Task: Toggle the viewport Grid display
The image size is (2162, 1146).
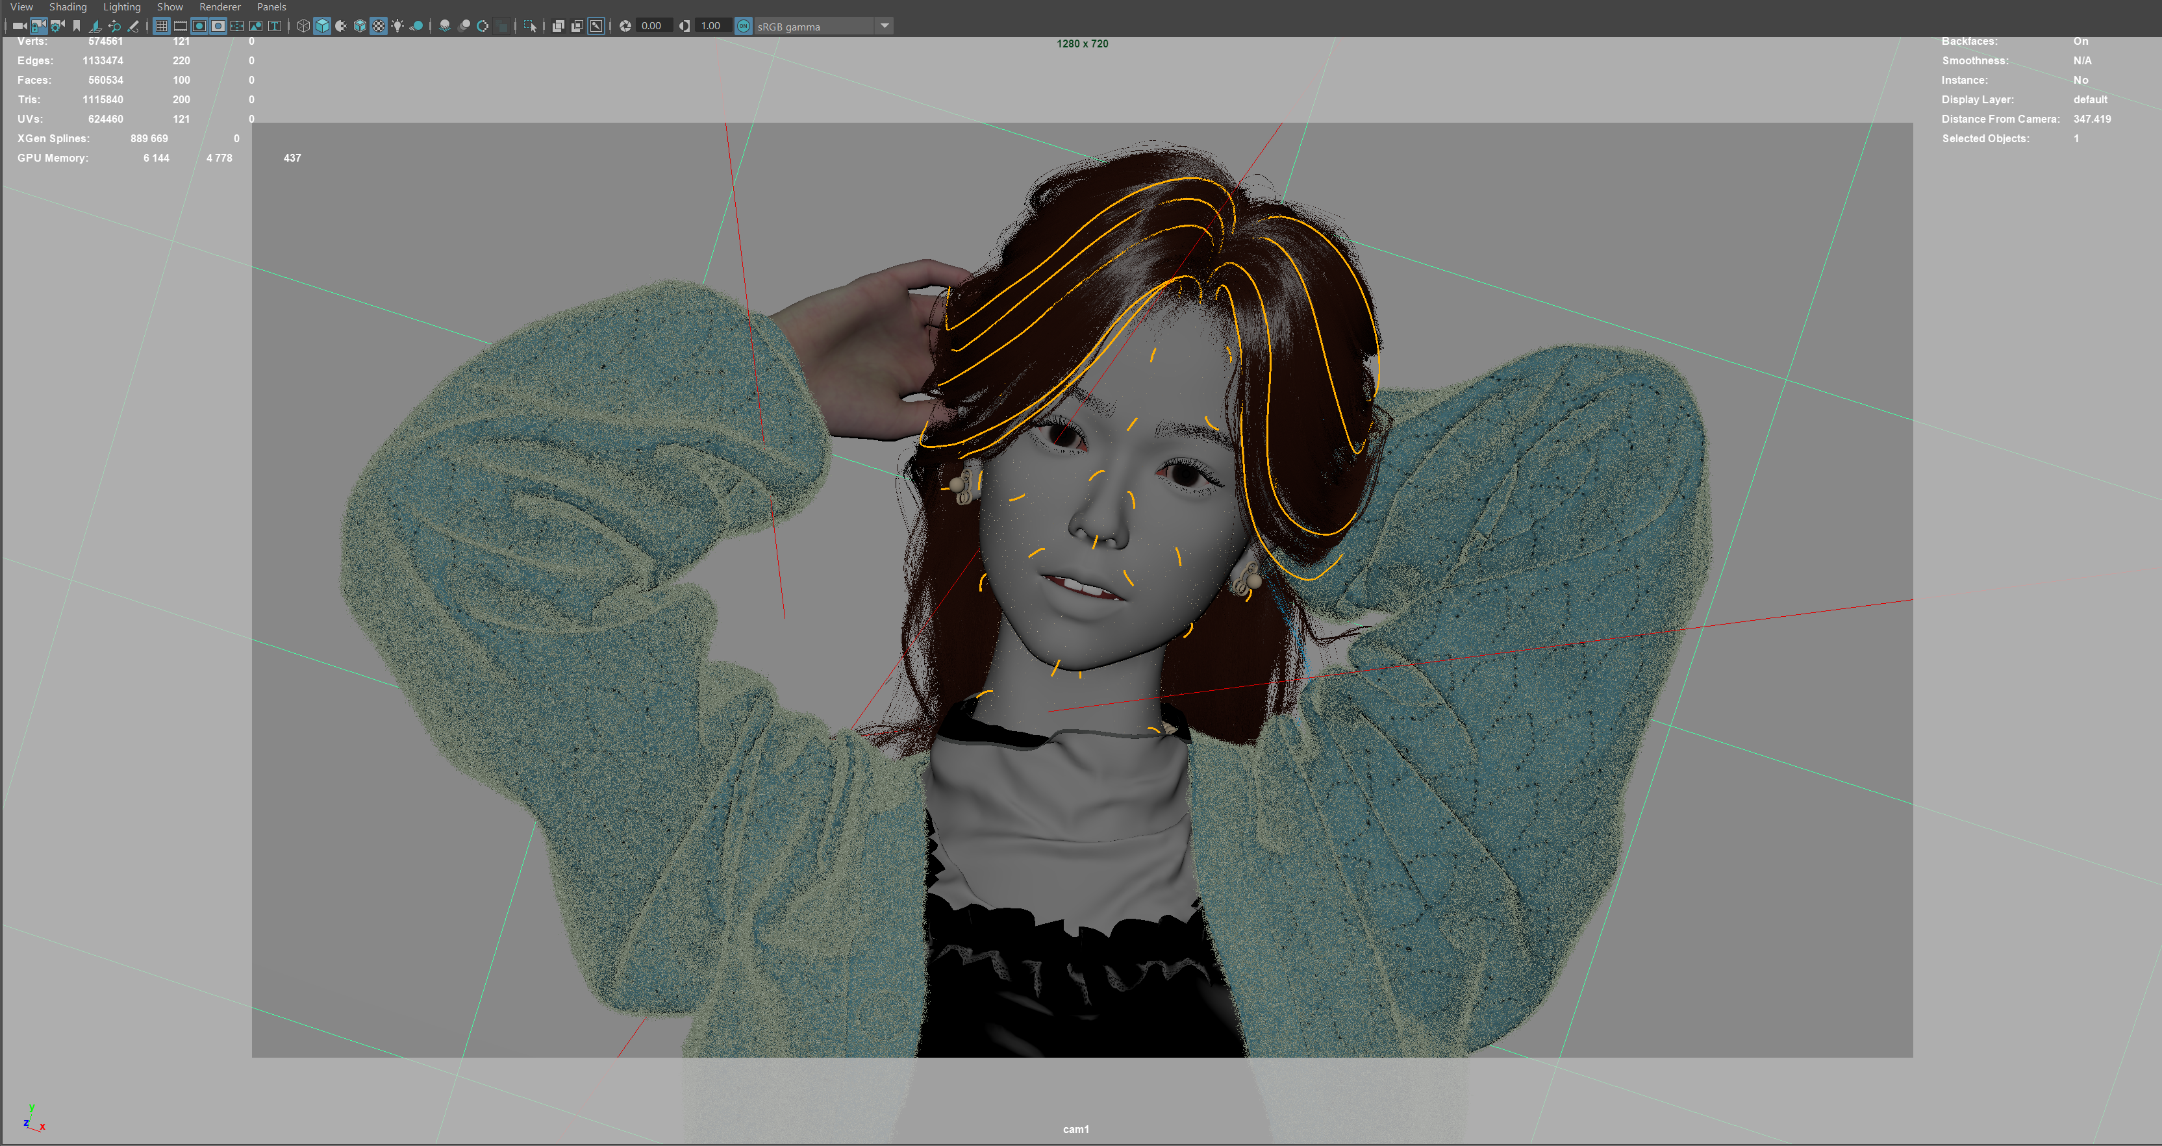Action: (161, 26)
